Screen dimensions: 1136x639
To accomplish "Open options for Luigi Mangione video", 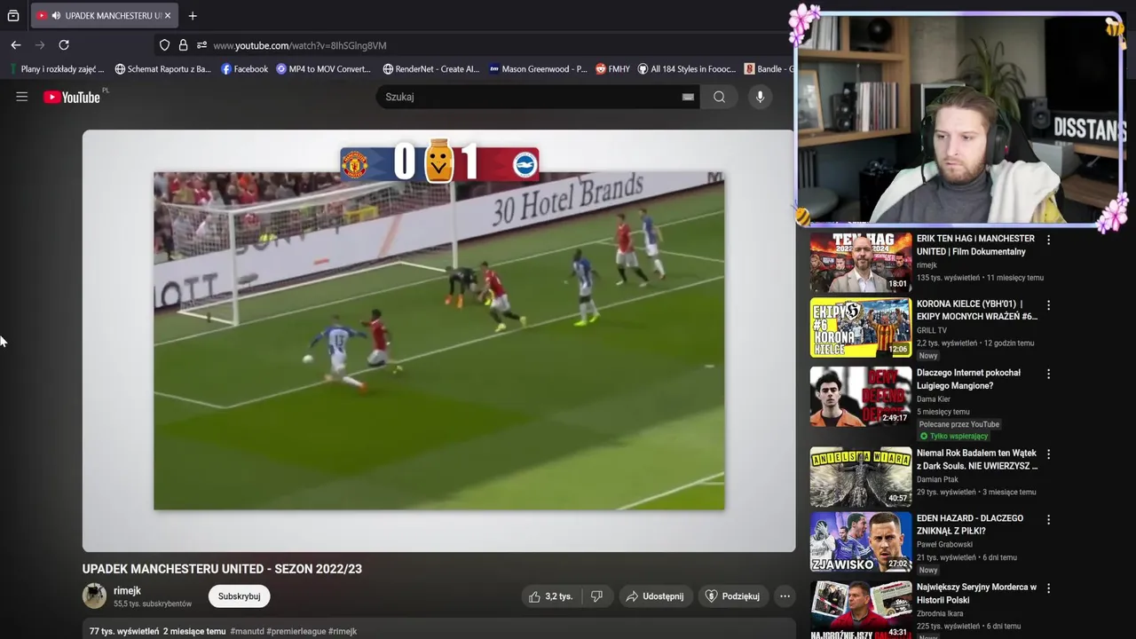I will click(x=1048, y=374).
